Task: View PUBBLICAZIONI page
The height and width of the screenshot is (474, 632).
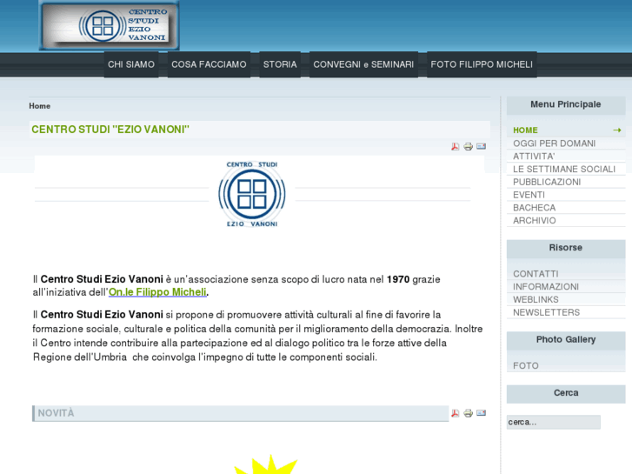Action: (566, 182)
